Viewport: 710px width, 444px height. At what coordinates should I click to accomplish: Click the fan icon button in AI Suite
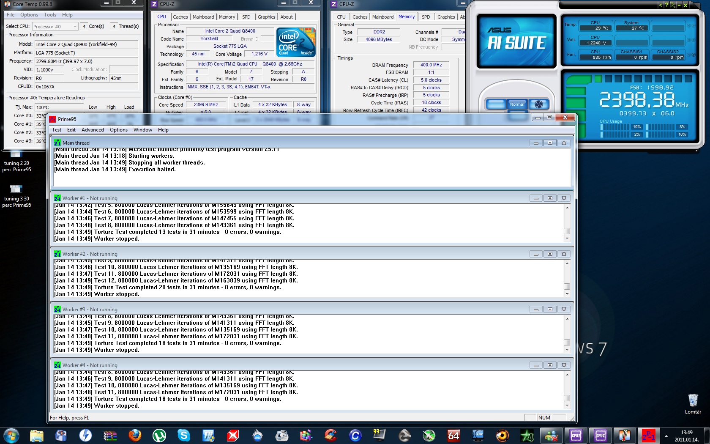pos(539,104)
